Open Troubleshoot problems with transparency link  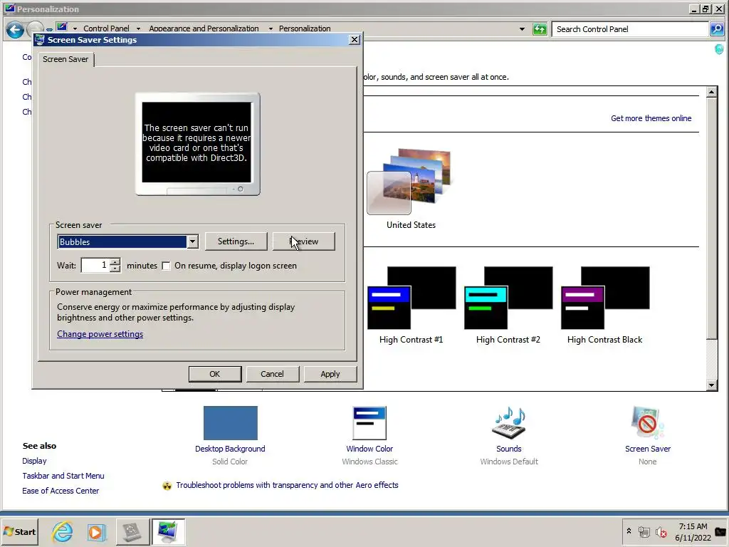[287, 485]
